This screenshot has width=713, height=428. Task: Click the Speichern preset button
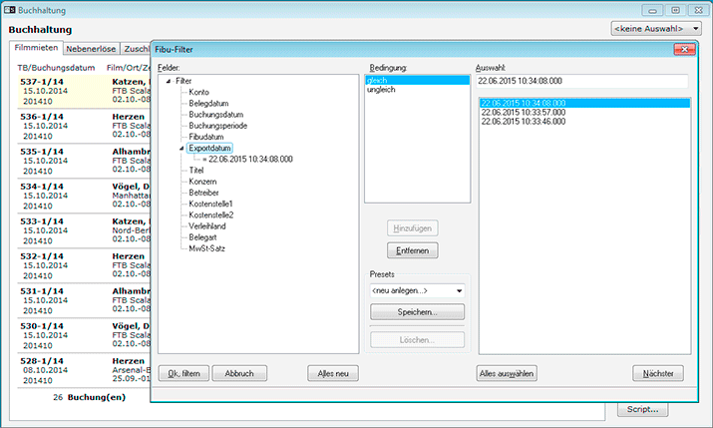pos(417,312)
